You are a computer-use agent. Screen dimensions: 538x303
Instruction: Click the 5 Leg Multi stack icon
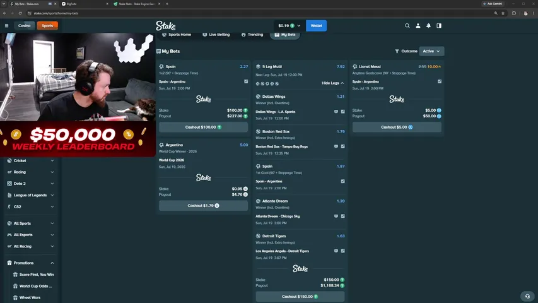click(x=258, y=67)
